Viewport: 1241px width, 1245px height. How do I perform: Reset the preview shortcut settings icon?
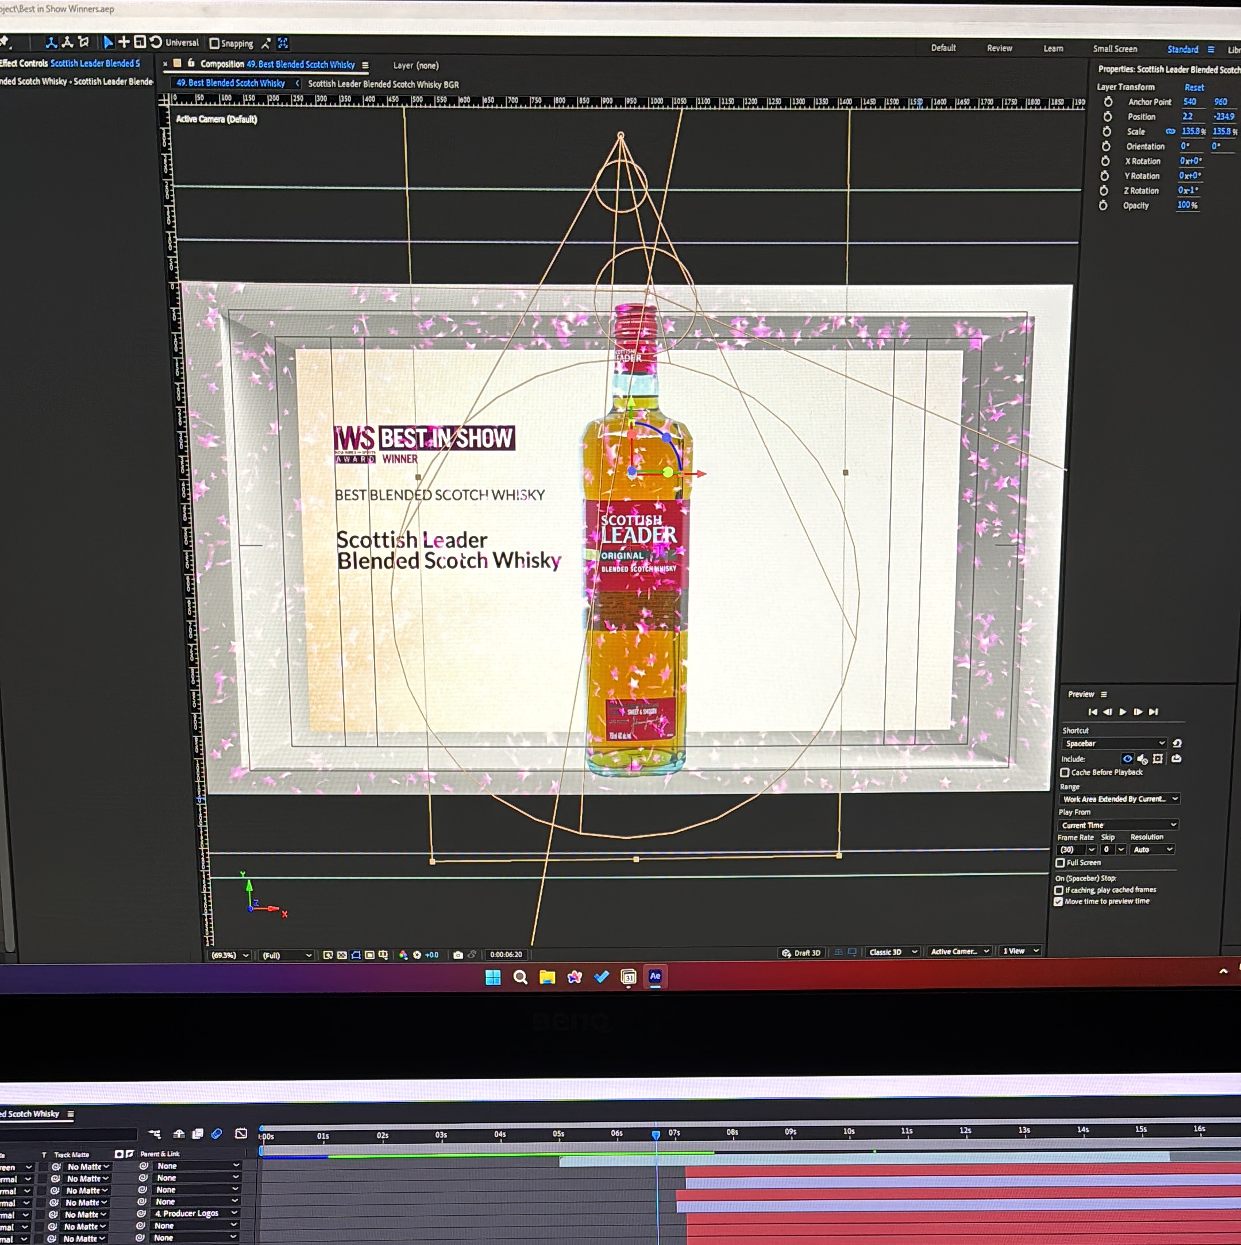click(x=1177, y=743)
